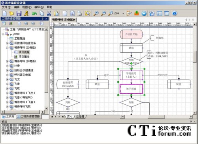This screenshot has width=198, height=144.
Task: Toggle the pin on resource manager panel
Action: [42, 19]
